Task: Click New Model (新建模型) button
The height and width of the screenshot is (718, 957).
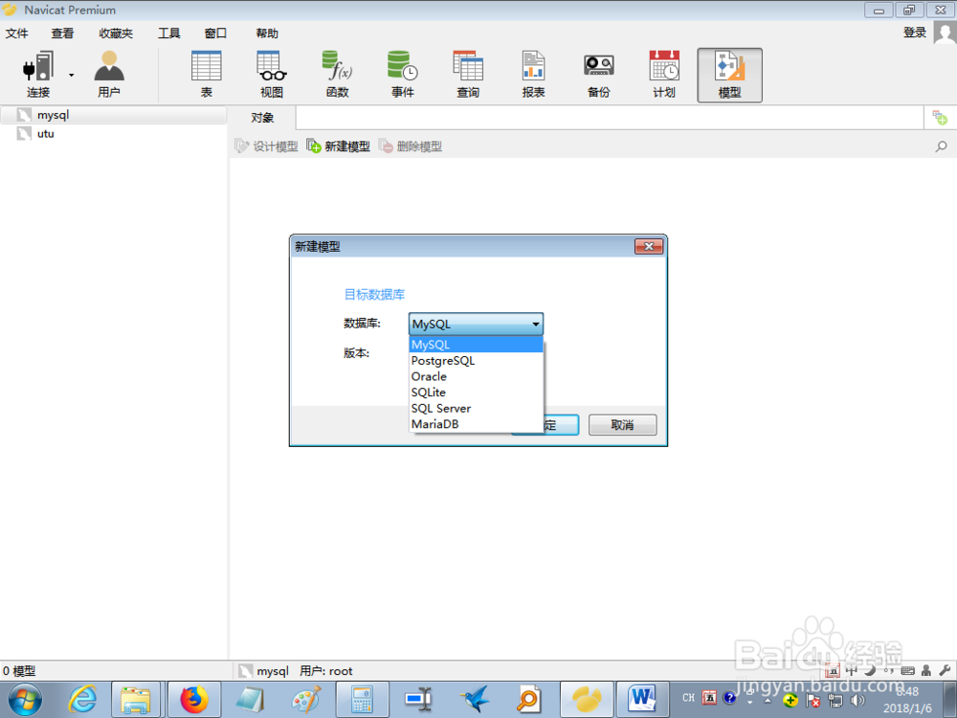Action: [x=338, y=146]
